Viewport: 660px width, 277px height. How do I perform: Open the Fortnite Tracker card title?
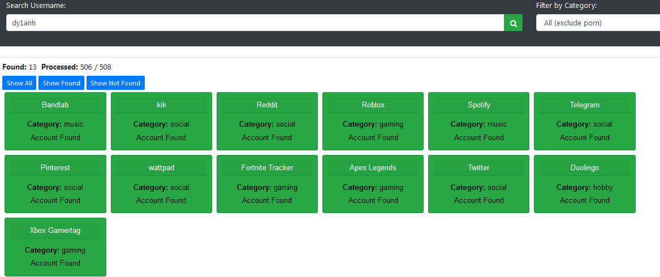[267, 167]
